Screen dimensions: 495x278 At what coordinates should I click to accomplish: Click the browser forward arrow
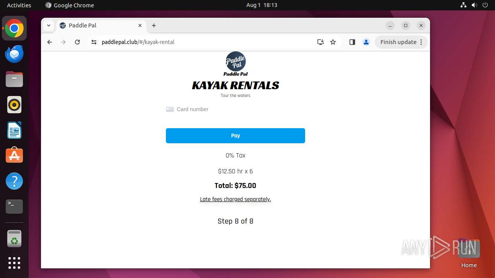(63, 42)
